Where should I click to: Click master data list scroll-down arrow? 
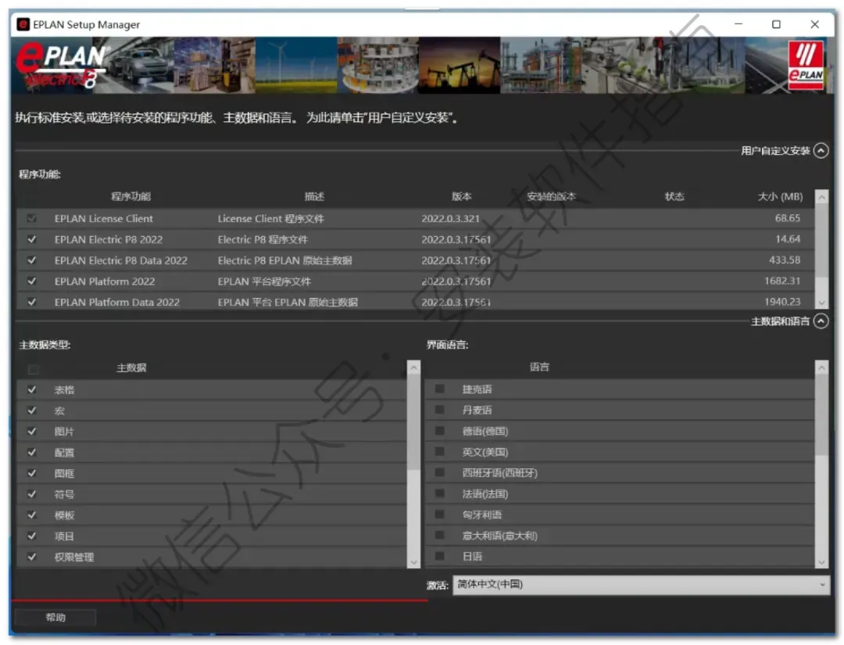(x=413, y=562)
